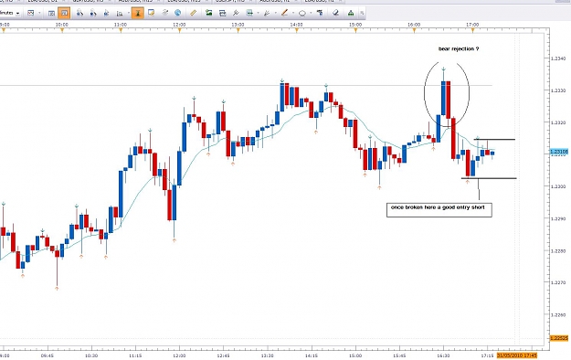The height and width of the screenshot is (360, 571).
Task: Click the note with pencil icon
Action: click(151, 13)
